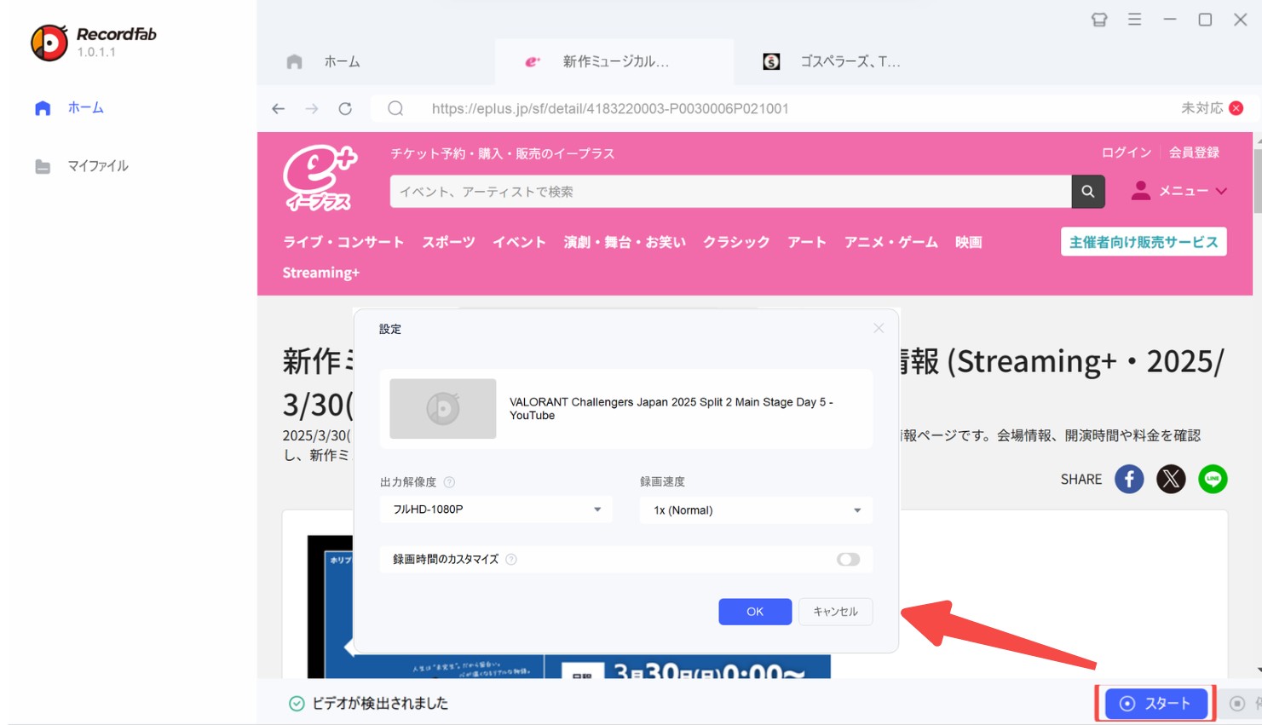Viewport: 1262px width, 725px height.
Task: Go forward with the browser forward arrow
Action: click(312, 108)
